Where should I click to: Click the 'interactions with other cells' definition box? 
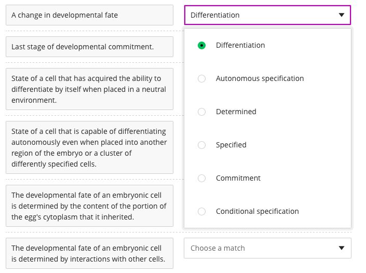point(89,254)
